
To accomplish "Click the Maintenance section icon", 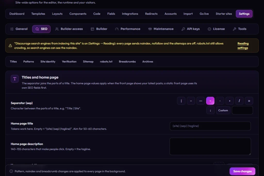I will (150, 29).
